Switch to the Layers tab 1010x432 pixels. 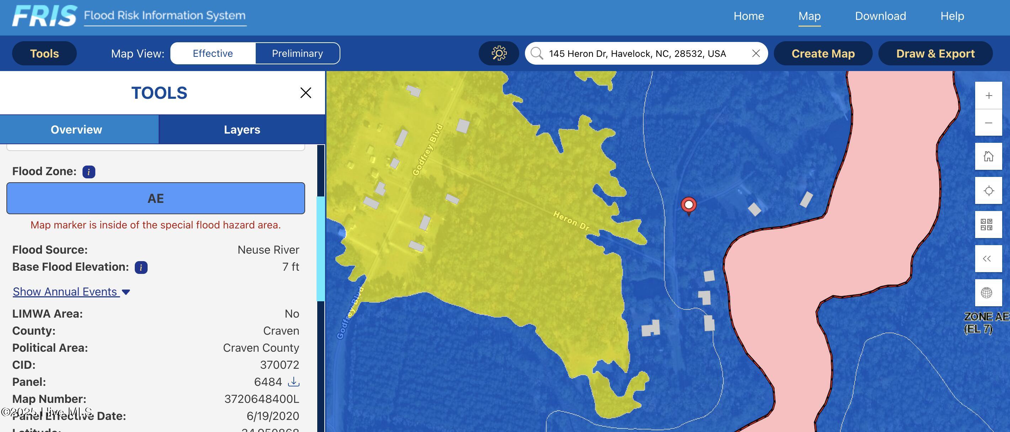pos(242,130)
